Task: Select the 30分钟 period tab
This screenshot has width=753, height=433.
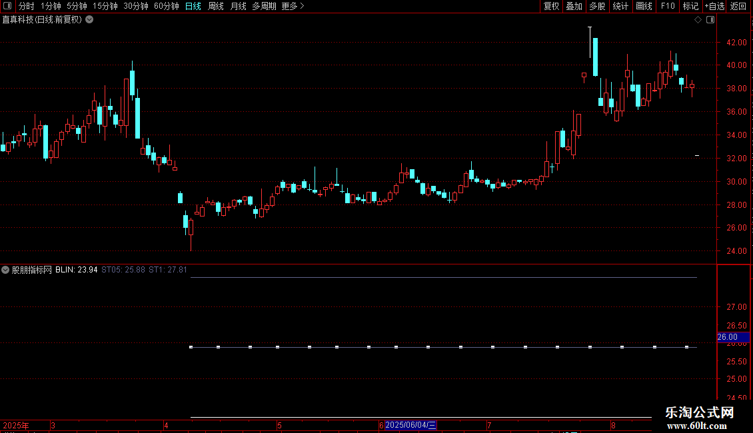Action: click(135, 6)
